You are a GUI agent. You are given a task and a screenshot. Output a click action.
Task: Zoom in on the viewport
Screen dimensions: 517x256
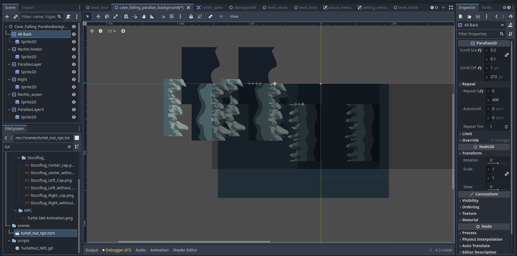pyautogui.click(x=123, y=31)
